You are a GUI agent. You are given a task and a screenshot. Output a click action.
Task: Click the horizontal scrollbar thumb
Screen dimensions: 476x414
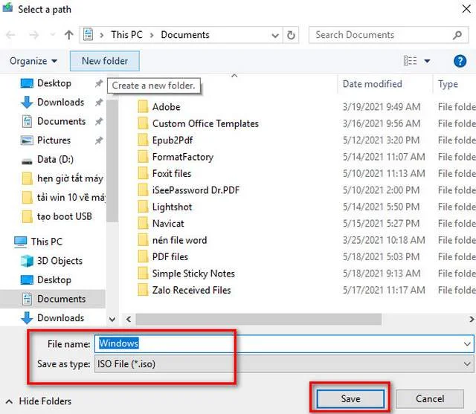tap(259, 319)
